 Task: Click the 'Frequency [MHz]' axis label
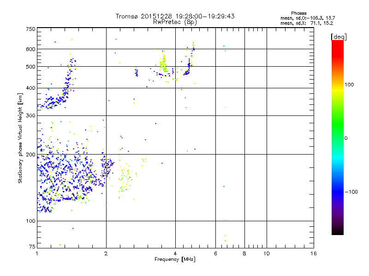(x=175, y=259)
